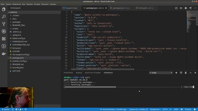Kill the terminal with trash icon
Screen dimensions: 198x111
[x=186, y=73]
